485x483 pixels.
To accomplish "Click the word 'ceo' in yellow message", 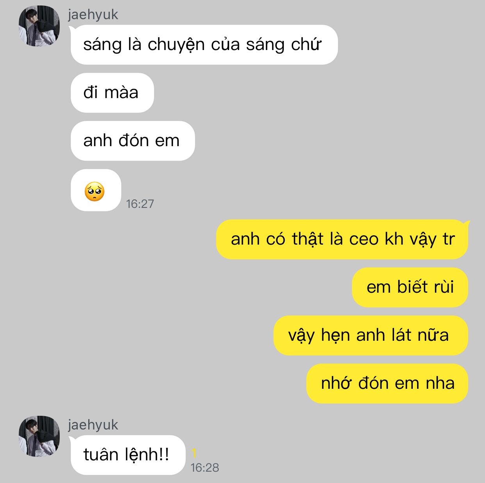I will click(x=364, y=239).
